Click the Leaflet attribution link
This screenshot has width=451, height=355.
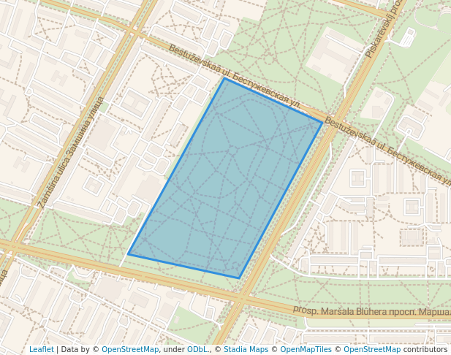[x=41, y=350]
